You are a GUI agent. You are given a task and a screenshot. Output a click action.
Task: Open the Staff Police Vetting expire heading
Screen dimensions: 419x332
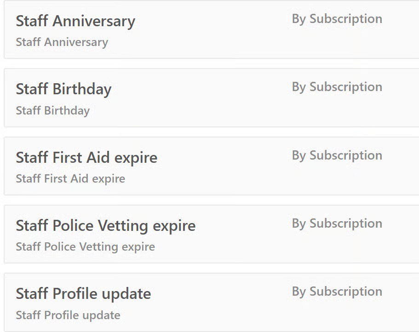click(105, 226)
